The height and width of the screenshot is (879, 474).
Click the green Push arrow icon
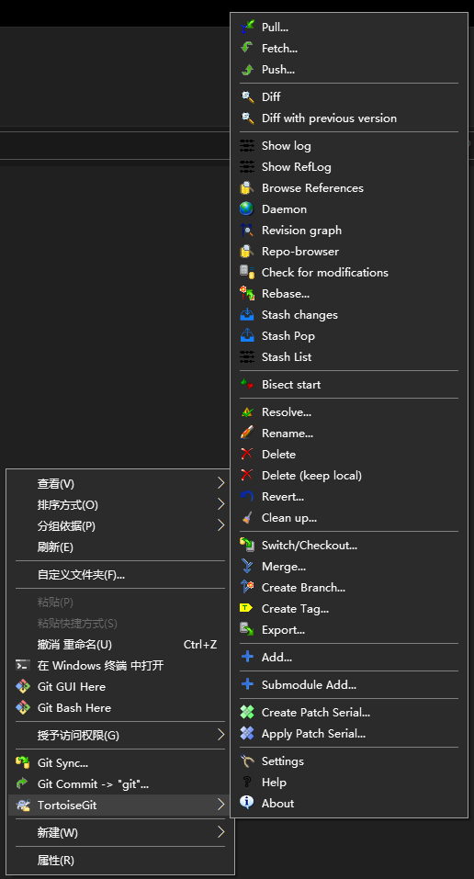pos(247,70)
